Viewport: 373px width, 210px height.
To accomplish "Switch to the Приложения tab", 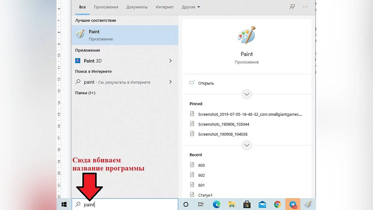I will pyautogui.click(x=106, y=7).
